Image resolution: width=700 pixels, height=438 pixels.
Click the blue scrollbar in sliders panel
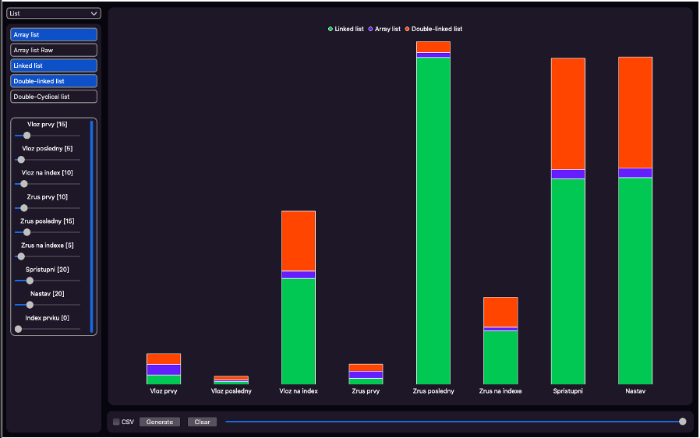pos(91,226)
